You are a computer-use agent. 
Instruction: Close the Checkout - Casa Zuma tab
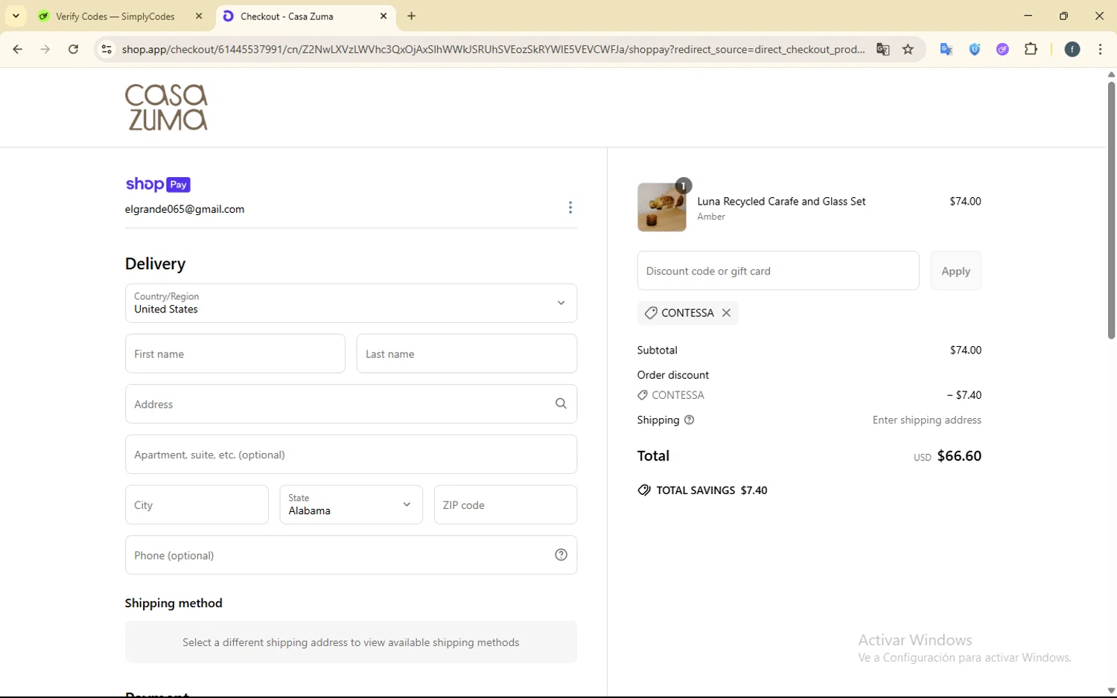point(384,16)
